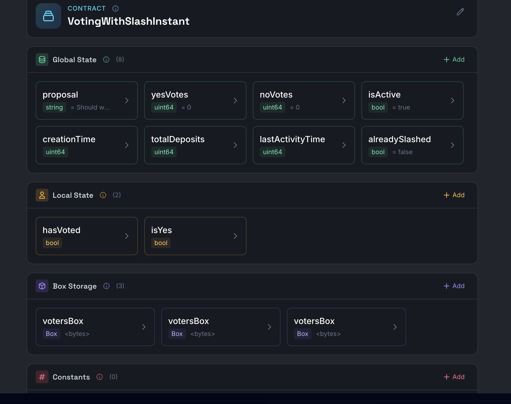The width and height of the screenshot is (511, 404).
Task: Click the Box Storage info icon
Action: coord(106,286)
